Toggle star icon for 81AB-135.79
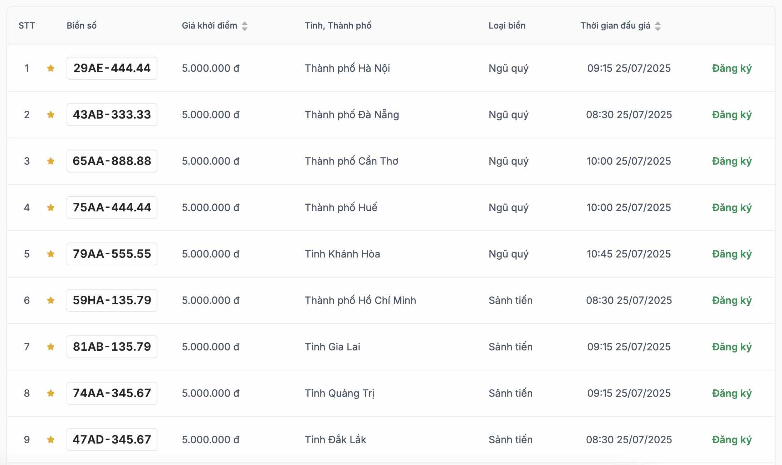Screen dimensions: 782x465 [51, 347]
